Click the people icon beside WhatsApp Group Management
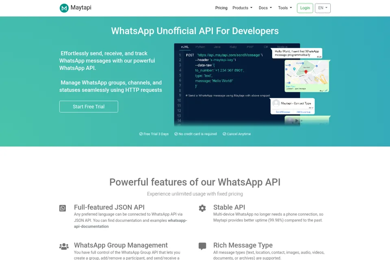The width and height of the screenshot is (390, 260). pyautogui.click(x=64, y=246)
